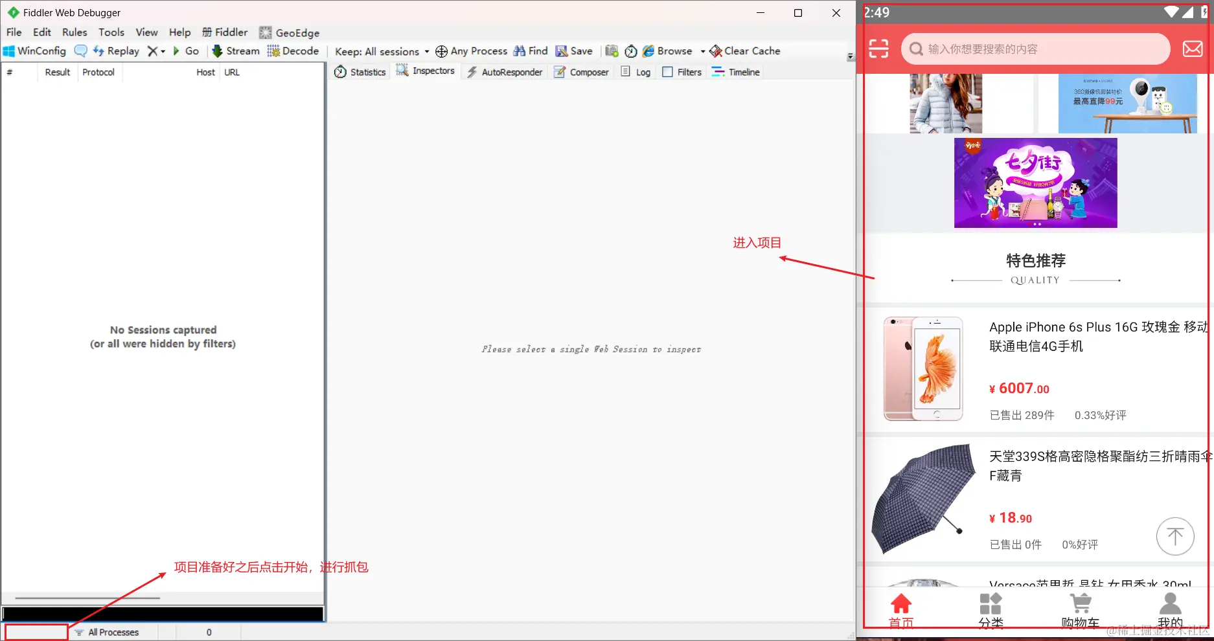Click the 特色推荐 section heading
The width and height of the screenshot is (1214, 641).
1036,260
